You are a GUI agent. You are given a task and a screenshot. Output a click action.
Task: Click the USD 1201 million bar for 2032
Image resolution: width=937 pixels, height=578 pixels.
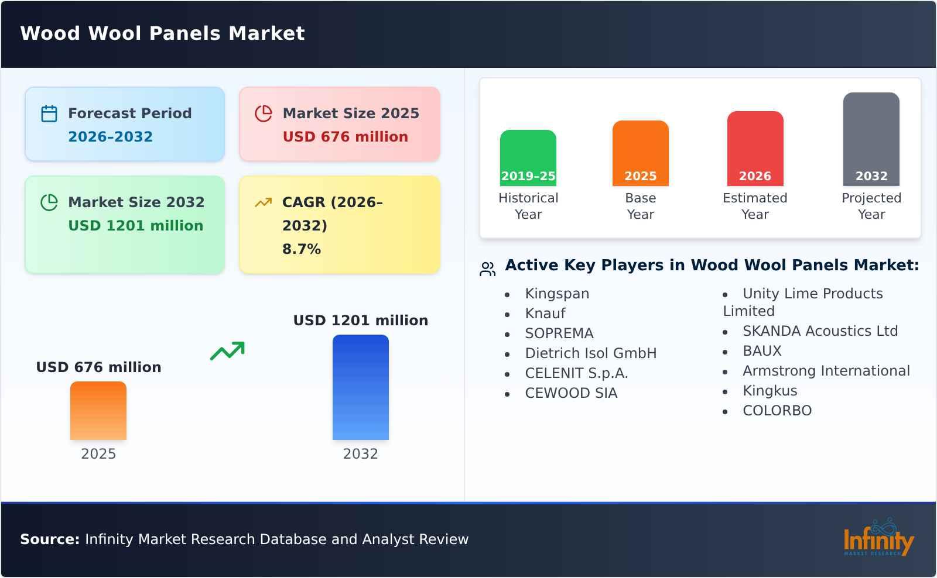(x=361, y=386)
